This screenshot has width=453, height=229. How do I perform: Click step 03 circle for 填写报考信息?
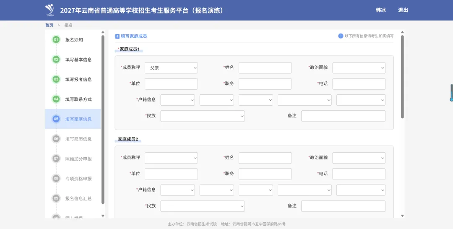56,79
